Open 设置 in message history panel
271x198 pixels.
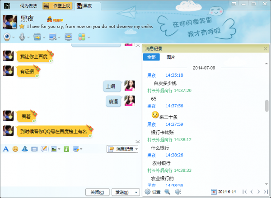tap(153, 192)
